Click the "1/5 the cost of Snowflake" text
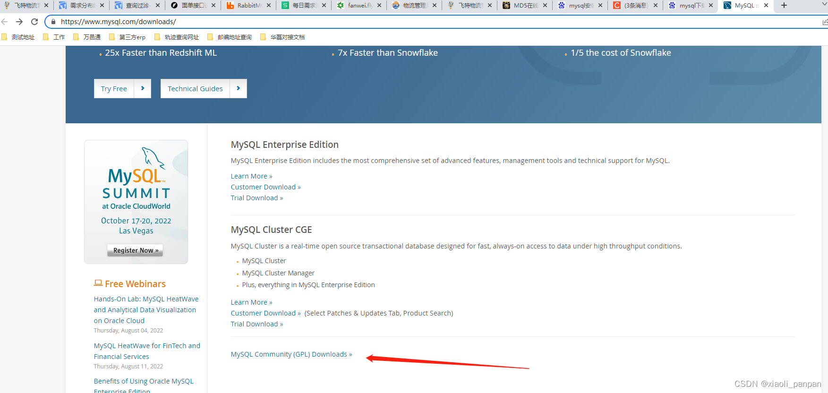The height and width of the screenshot is (393, 828). click(x=621, y=53)
